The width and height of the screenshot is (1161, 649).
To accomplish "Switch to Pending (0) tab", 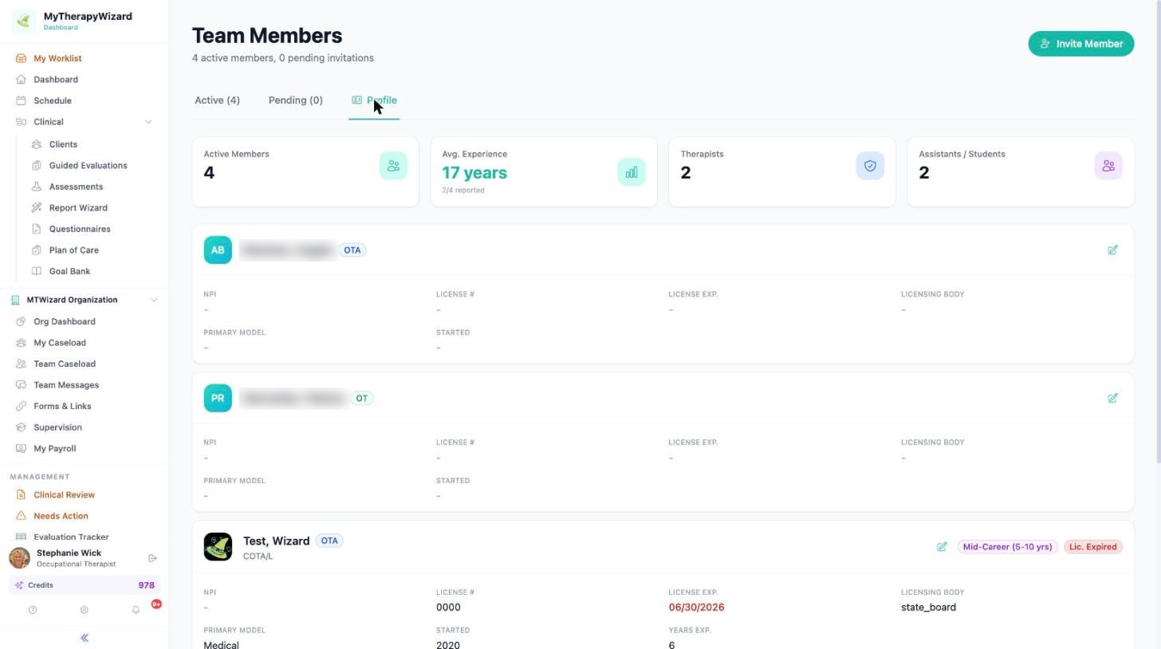I will point(295,100).
